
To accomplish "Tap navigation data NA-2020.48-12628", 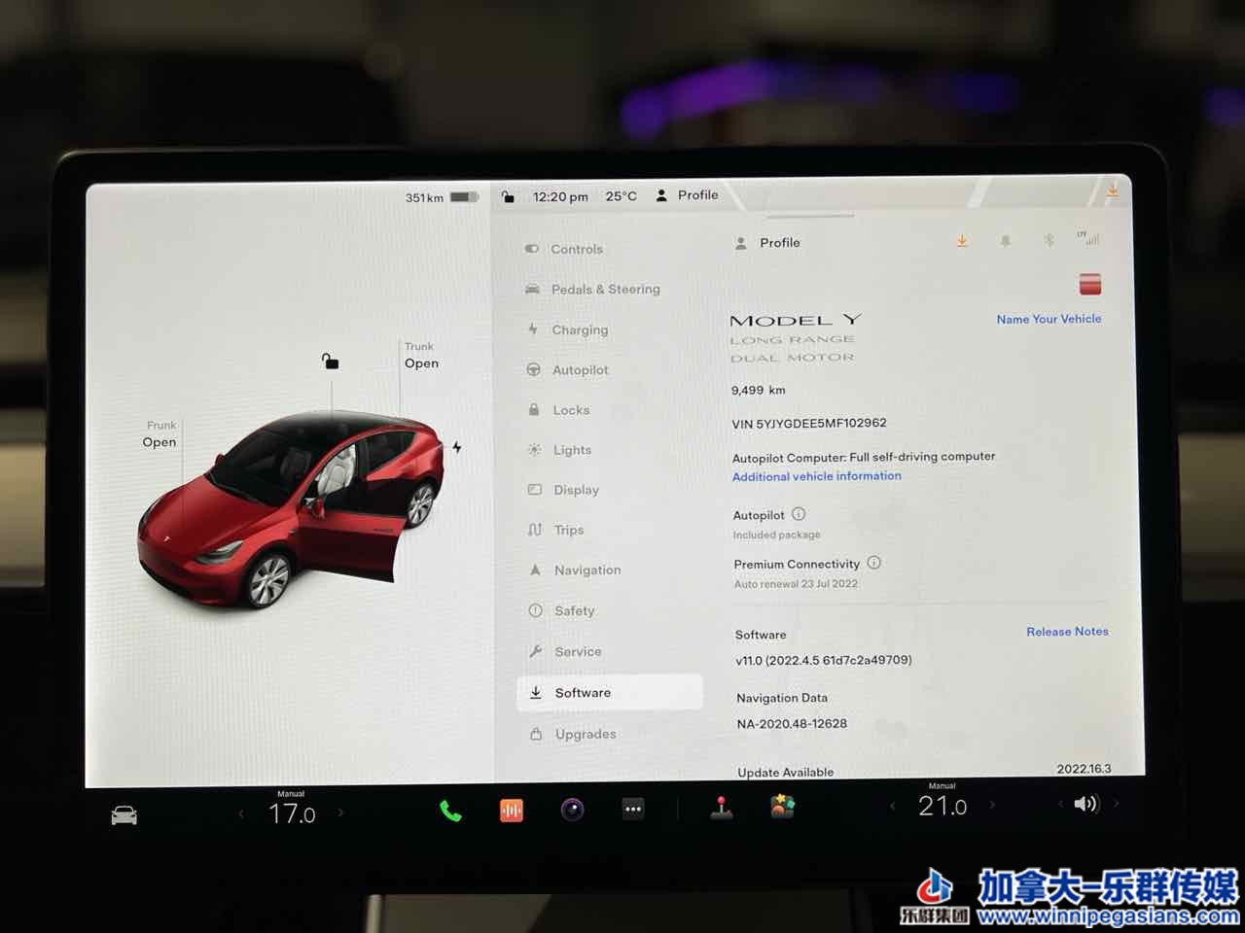I will point(792,724).
